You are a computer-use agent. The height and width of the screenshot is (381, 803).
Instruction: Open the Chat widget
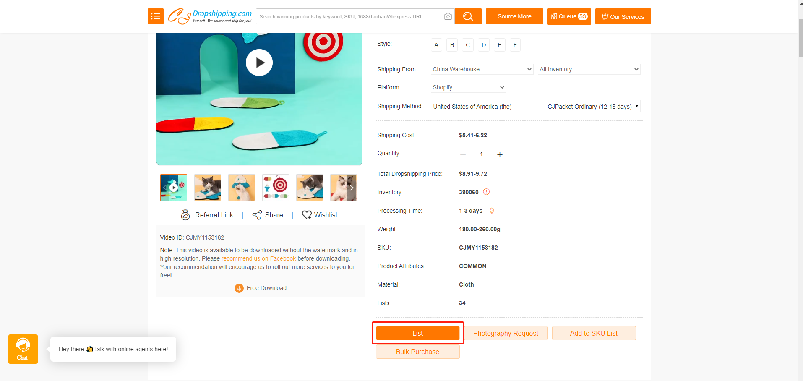point(23,349)
